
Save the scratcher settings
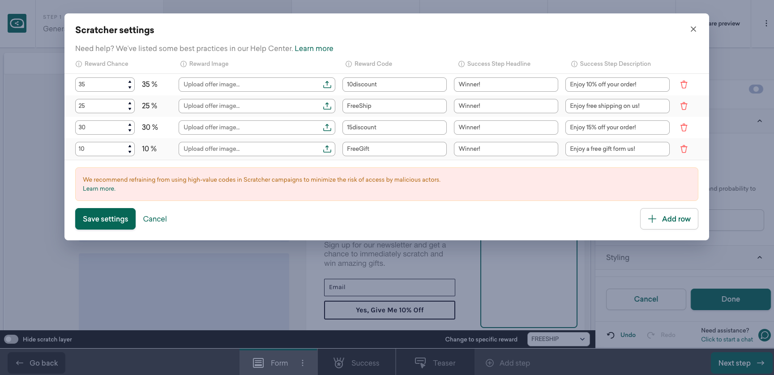105,219
